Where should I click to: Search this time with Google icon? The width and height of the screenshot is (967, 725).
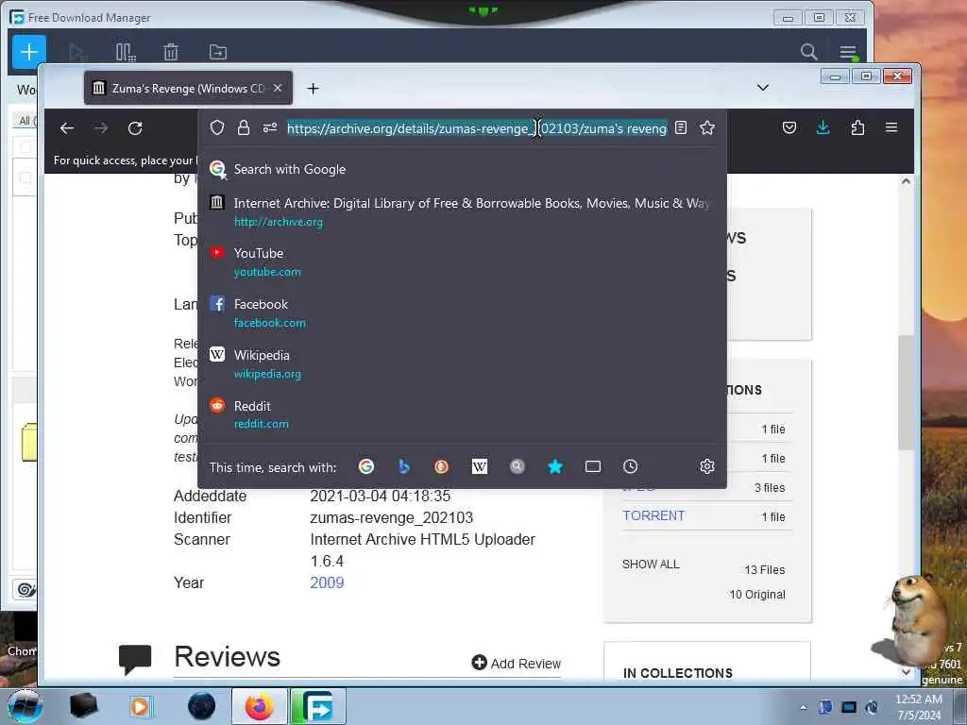click(366, 466)
